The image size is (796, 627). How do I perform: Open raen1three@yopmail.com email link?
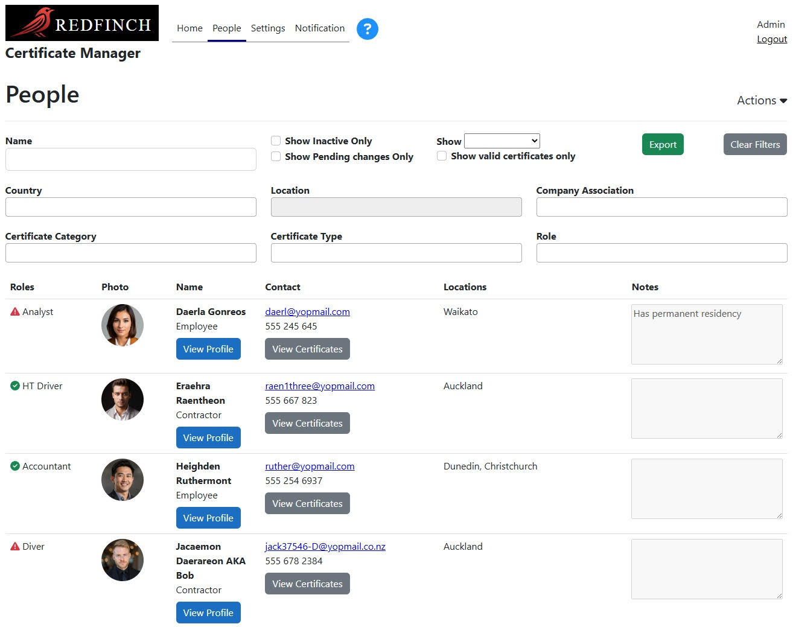tap(319, 386)
